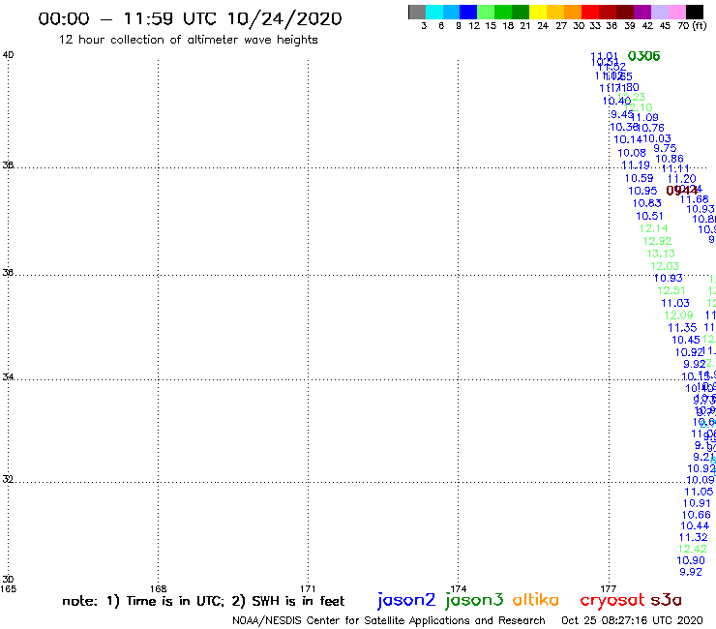Click the altika satellite label
The width and height of the screenshot is (716, 629).
(x=535, y=600)
